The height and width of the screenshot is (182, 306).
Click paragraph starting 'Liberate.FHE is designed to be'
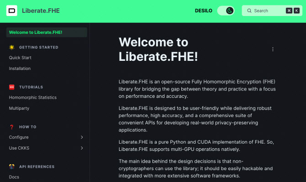tap(195, 119)
